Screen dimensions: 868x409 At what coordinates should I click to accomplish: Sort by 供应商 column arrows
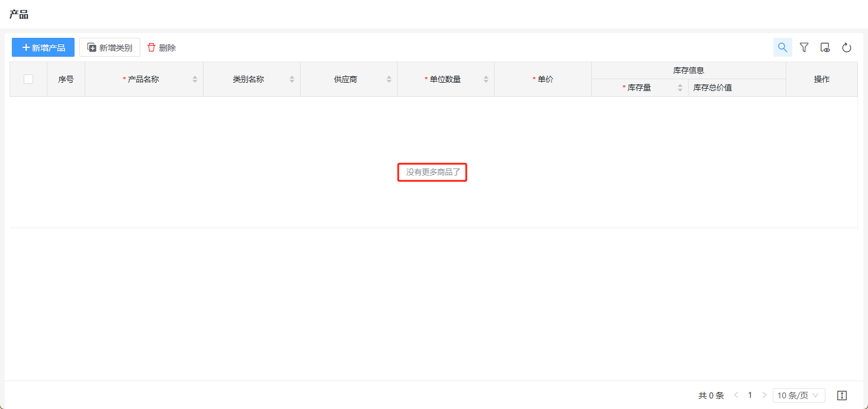[x=389, y=79]
